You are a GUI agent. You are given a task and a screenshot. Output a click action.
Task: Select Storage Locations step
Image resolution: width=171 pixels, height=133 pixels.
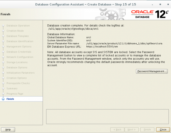click(17, 62)
